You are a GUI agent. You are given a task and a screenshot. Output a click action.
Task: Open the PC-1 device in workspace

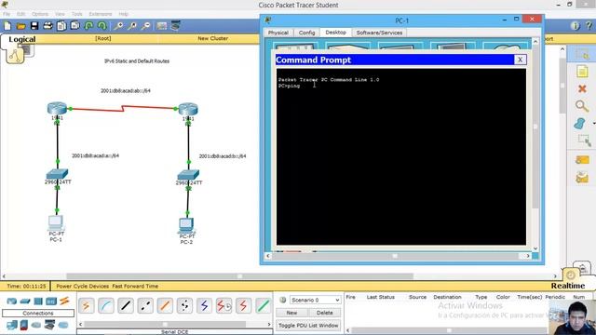click(x=56, y=222)
